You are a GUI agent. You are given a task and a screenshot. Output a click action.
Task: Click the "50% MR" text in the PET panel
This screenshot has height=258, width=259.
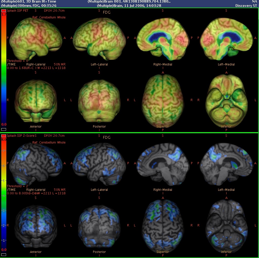pyautogui.click(x=60, y=64)
